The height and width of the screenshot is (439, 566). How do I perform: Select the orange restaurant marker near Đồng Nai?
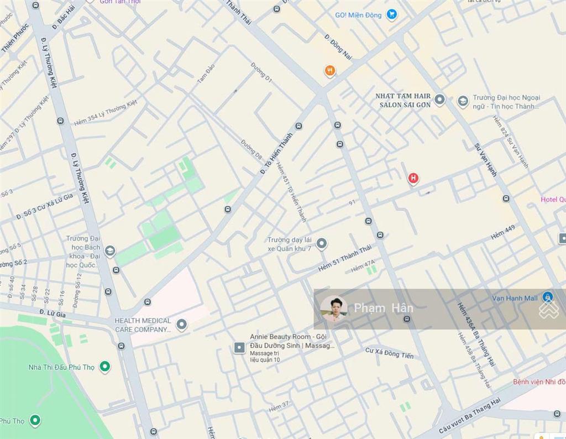pos(329,70)
